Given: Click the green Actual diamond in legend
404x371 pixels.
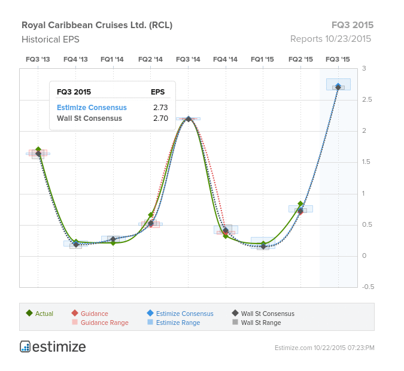Looking at the screenshot, I should coord(29,313).
